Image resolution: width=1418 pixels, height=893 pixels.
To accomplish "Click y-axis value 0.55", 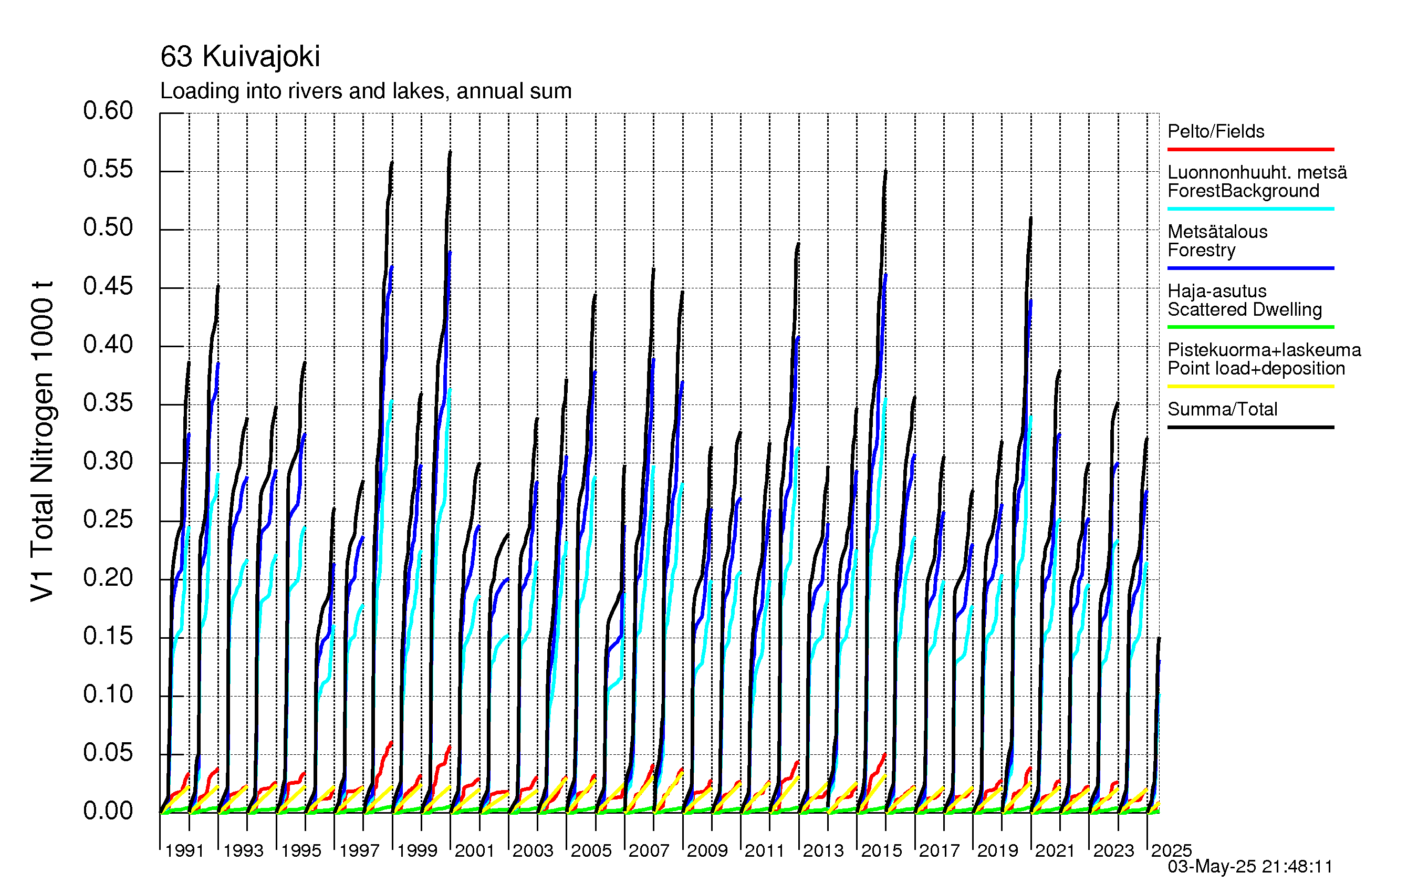I will pos(108,169).
